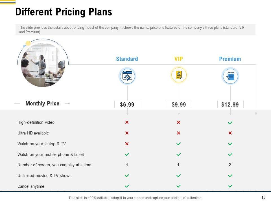
Task: Click Standard check for mobile phone & tablet
Action: click(x=127, y=155)
